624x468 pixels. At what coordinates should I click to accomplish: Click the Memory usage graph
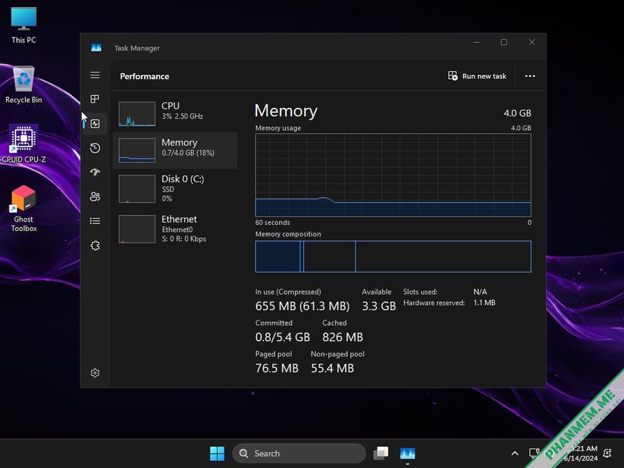[x=393, y=175]
